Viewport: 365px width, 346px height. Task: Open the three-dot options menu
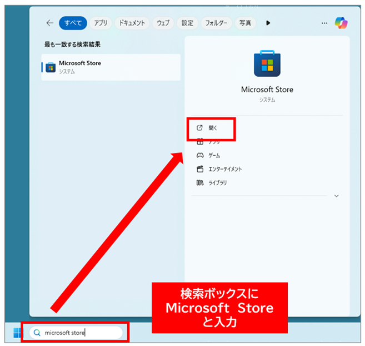pos(324,23)
